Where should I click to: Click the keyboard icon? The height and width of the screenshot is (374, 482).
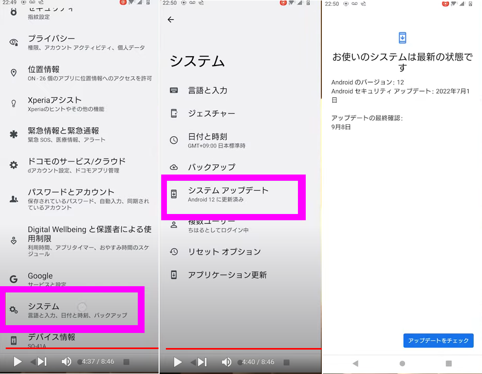(174, 90)
